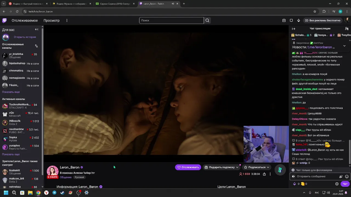Open stream options three-dot menu
Screen dimensions: 351x197
click(x=270, y=174)
